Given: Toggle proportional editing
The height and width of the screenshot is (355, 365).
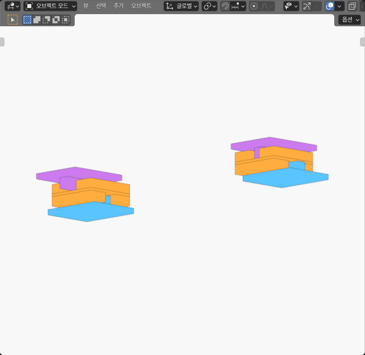Looking at the screenshot, I should pos(254,6).
